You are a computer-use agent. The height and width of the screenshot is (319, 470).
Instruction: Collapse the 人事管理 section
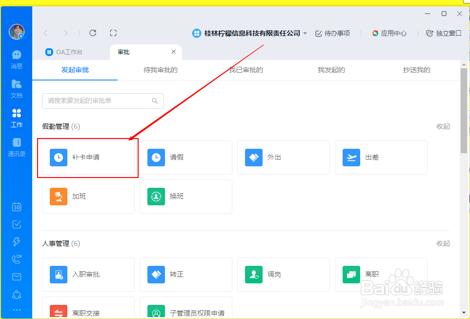click(x=442, y=243)
